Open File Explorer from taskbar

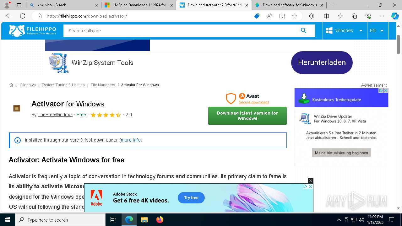tap(144, 220)
